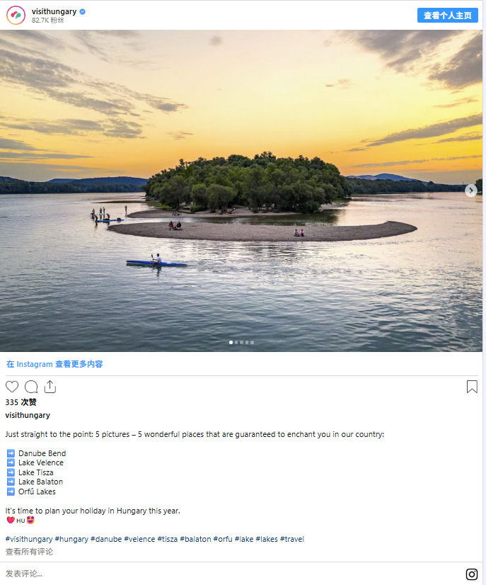The height and width of the screenshot is (585, 486).
Task: Select the second carousel dot indicator
Action: coord(236,342)
